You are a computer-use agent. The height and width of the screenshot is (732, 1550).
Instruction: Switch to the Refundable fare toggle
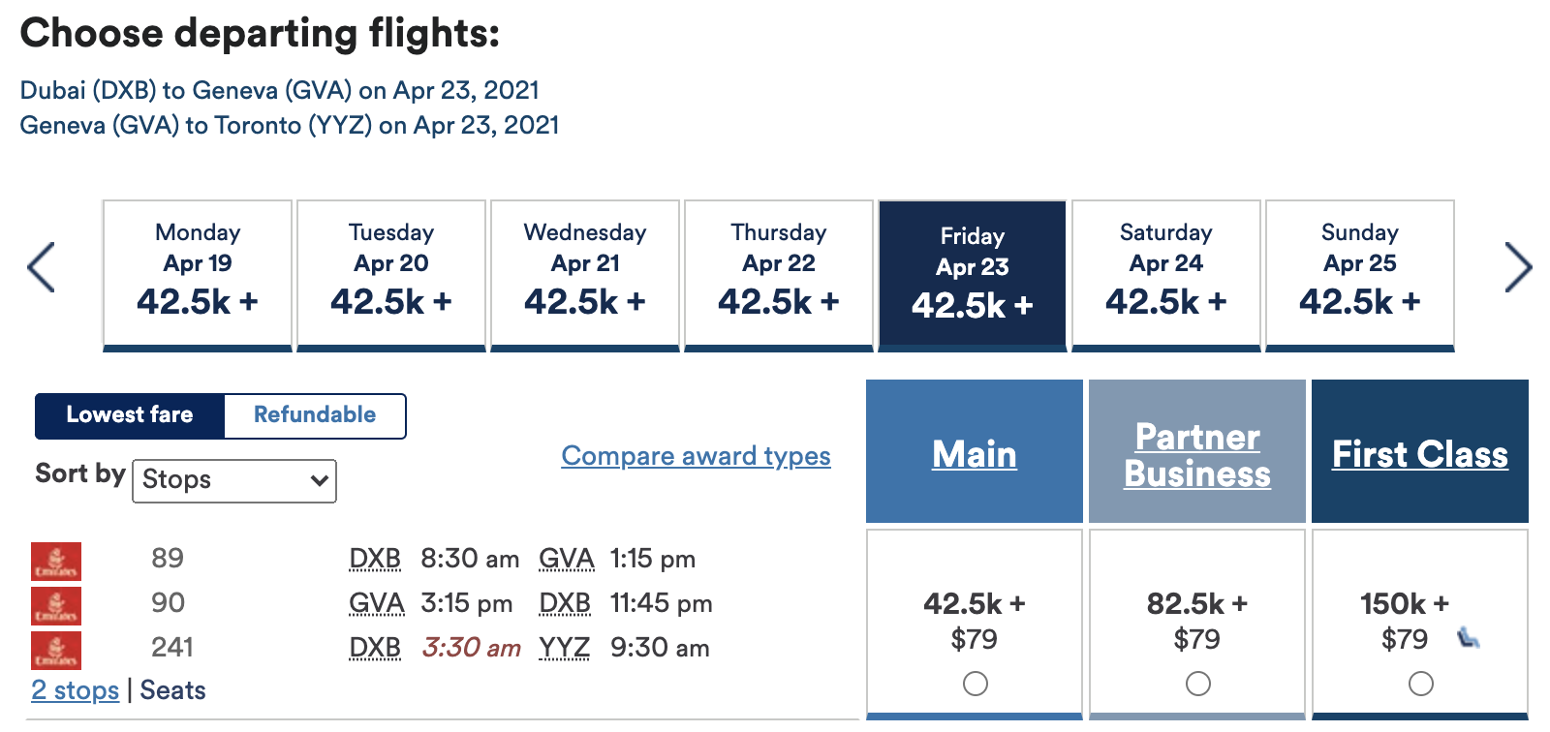pyautogui.click(x=315, y=415)
